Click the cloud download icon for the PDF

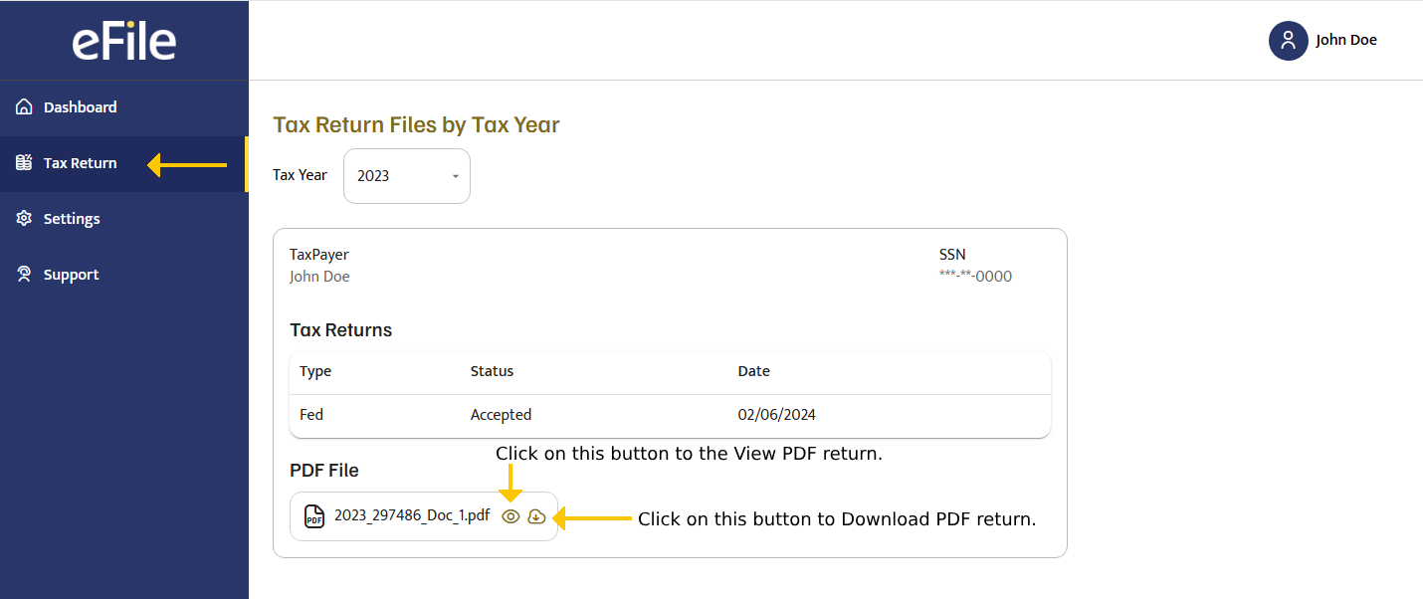point(536,516)
